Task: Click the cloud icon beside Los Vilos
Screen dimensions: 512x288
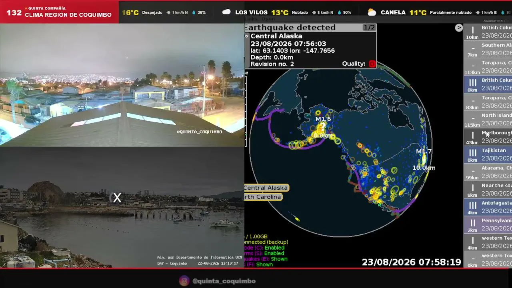Action: 226,12
